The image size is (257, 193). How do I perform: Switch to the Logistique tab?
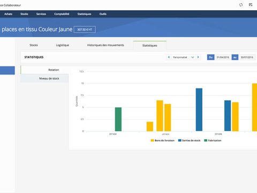[x=63, y=45]
